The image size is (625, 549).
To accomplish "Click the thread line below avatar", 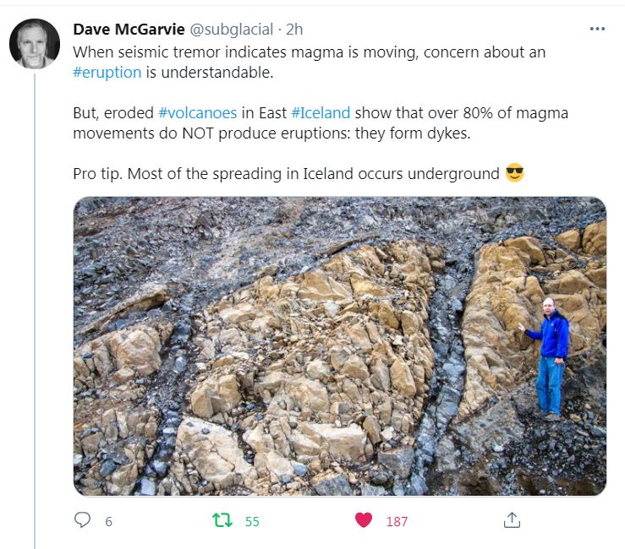I will coord(35,311).
